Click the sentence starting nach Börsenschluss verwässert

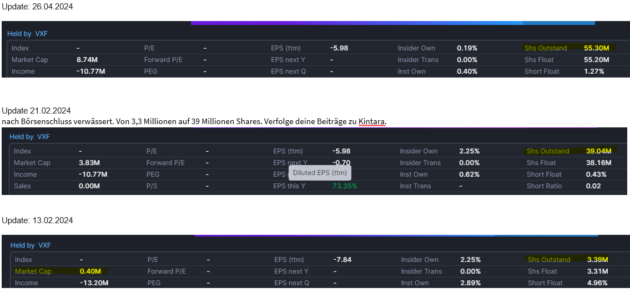coord(194,121)
